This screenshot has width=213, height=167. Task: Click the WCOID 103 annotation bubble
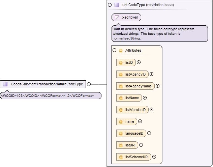tap(51, 96)
